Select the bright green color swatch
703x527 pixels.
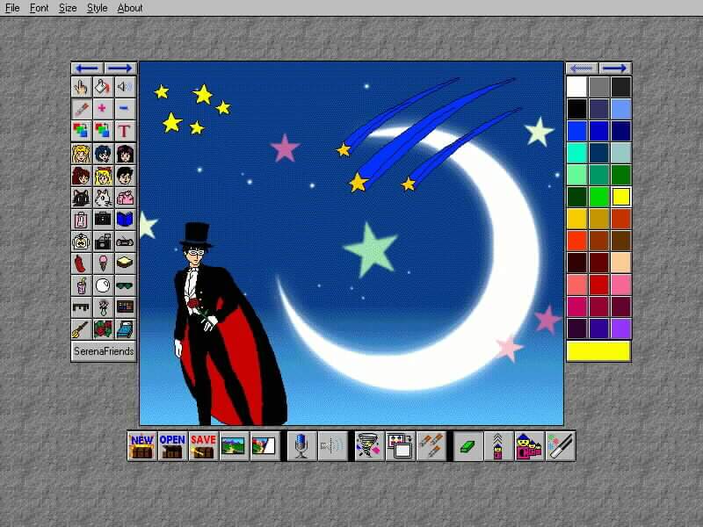tap(599, 197)
